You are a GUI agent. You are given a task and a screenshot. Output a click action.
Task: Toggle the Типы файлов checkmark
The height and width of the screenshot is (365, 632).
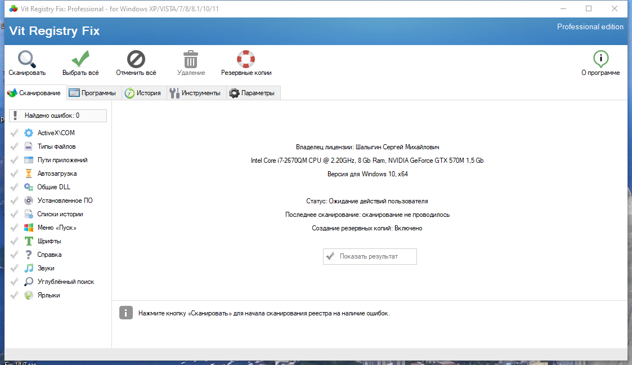[14, 146]
